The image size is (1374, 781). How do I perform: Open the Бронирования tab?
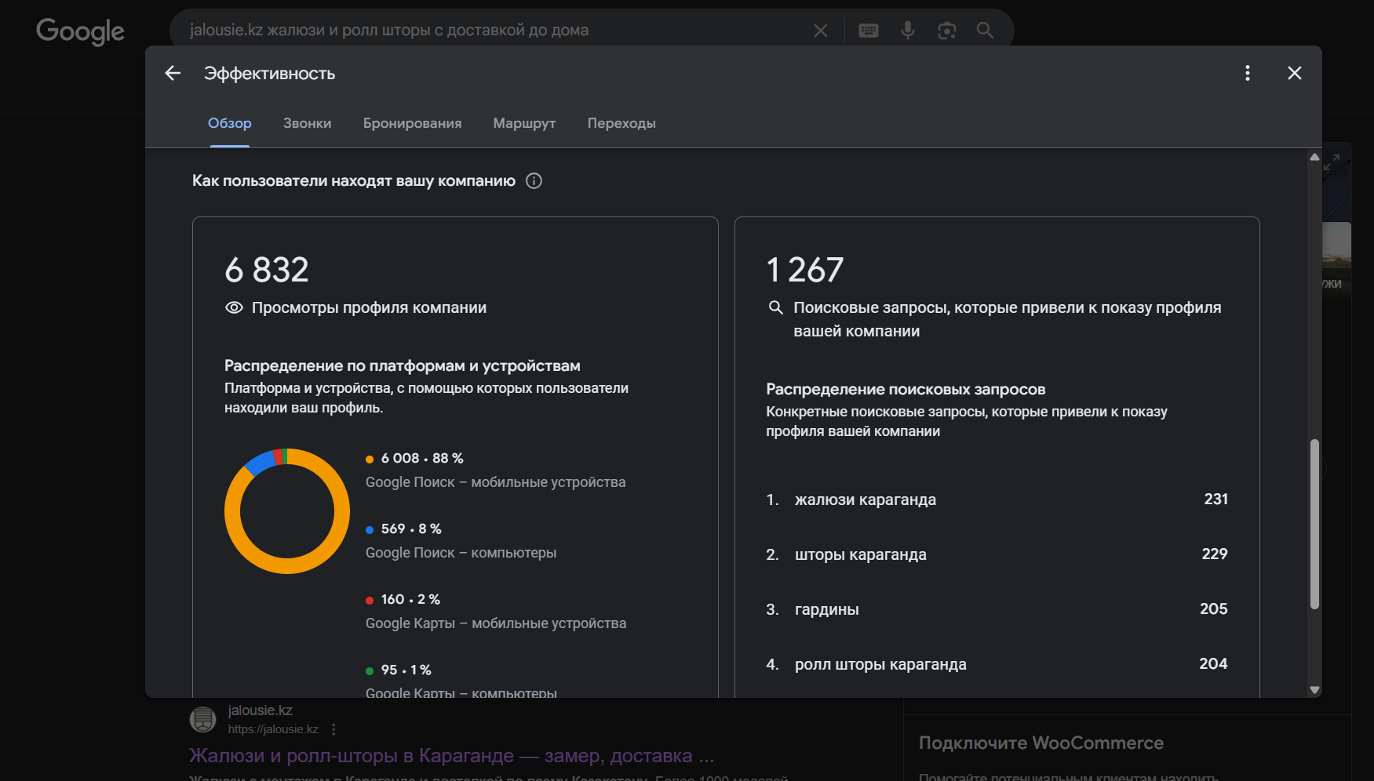[413, 123]
